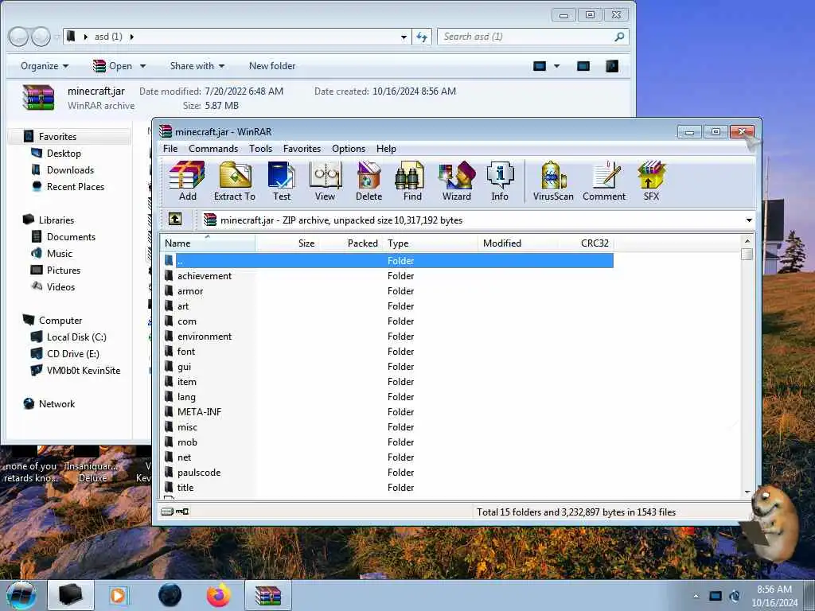Select the paulscode folder row
Image resolution: width=815 pixels, height=611 pixels.
tap(388, 473)
